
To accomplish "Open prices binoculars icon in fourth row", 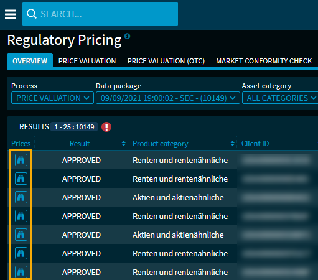I will point(21,216).
